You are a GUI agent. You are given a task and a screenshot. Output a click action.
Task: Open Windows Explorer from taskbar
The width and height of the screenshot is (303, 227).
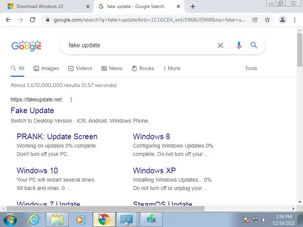coord(57,220)
